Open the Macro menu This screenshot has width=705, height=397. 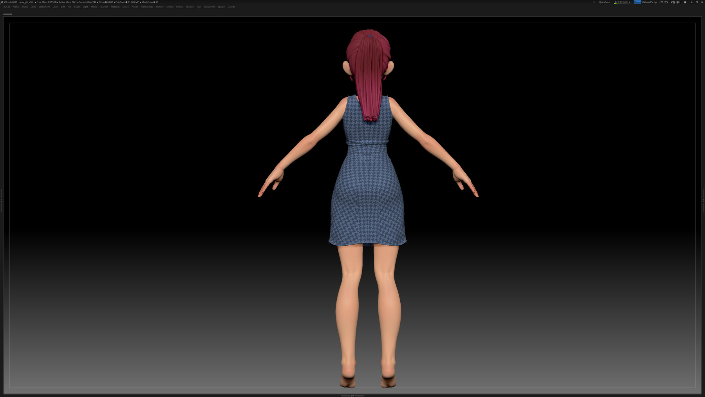pos(94,7)
